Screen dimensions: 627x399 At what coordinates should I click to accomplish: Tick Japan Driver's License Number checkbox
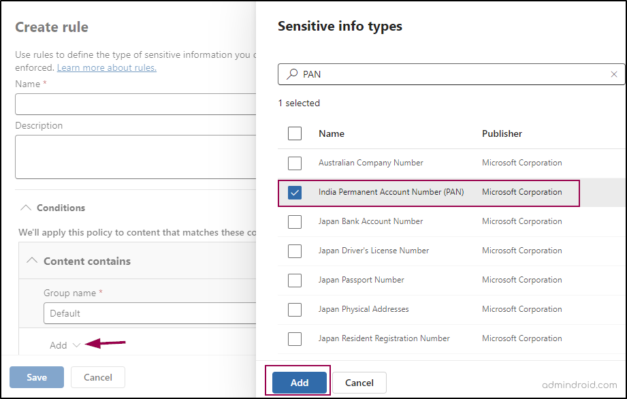295,251
